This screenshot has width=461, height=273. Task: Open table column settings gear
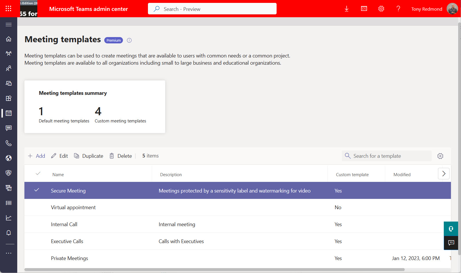440,156
